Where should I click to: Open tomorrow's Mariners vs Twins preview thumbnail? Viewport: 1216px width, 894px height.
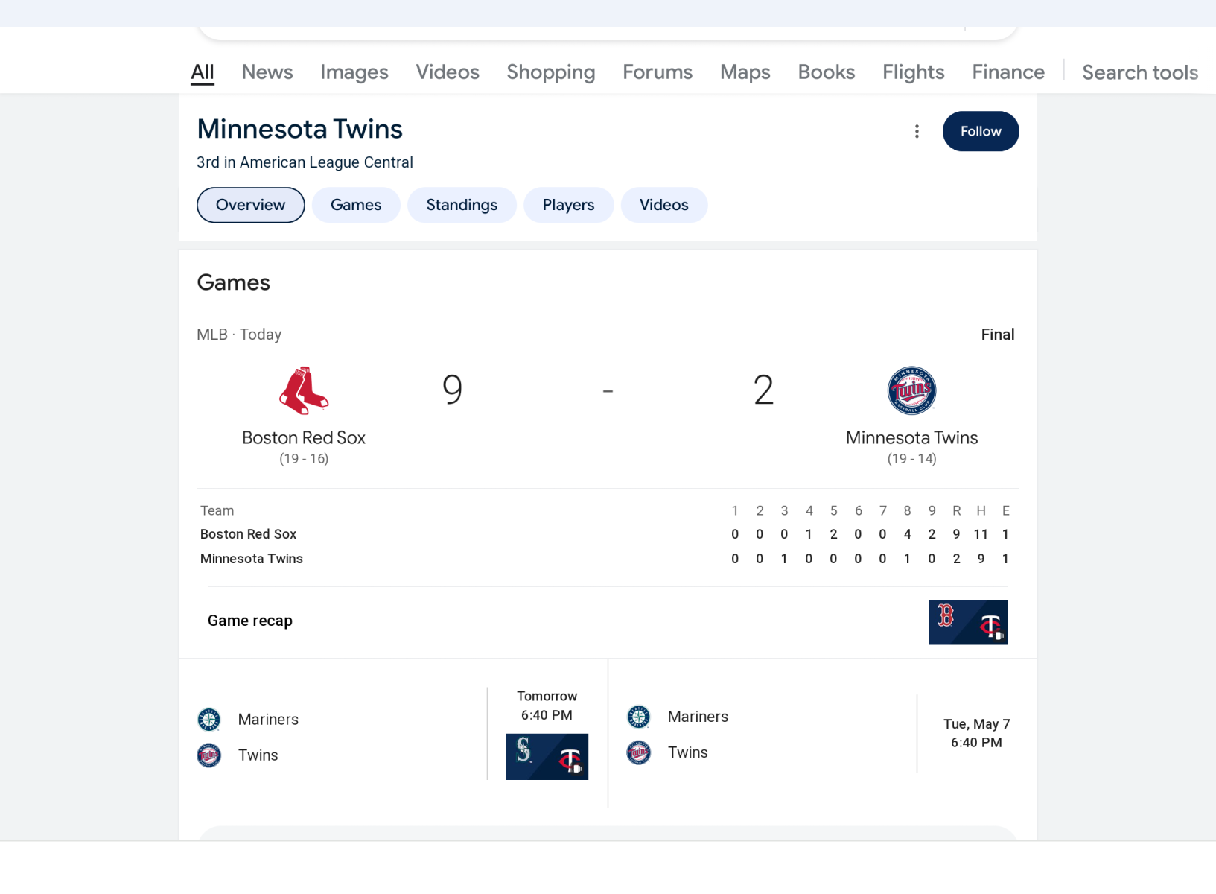click(547, 757)
